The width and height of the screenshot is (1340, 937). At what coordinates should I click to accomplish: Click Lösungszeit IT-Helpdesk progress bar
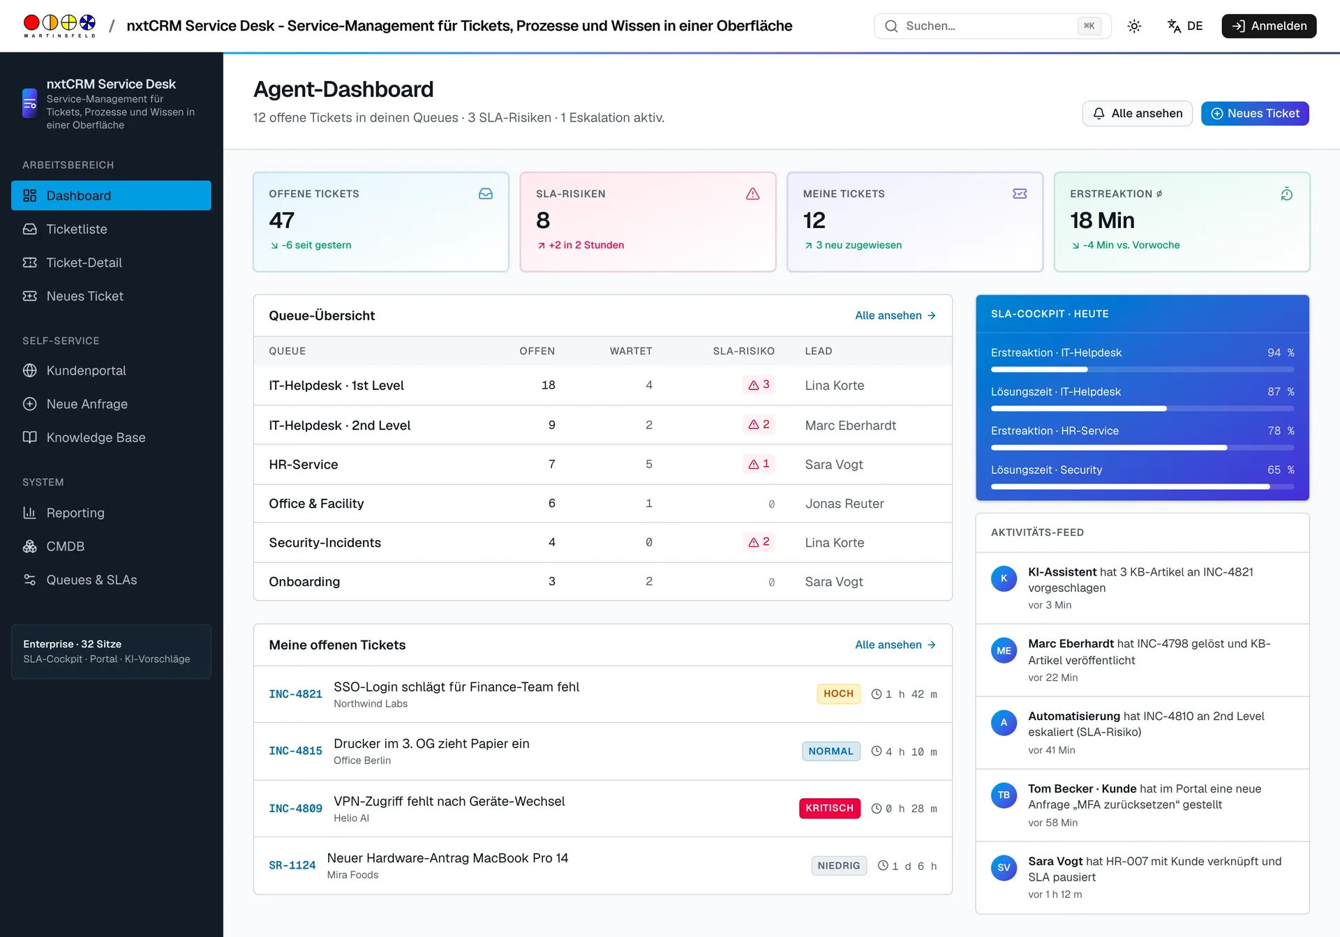click(1142, 408)
